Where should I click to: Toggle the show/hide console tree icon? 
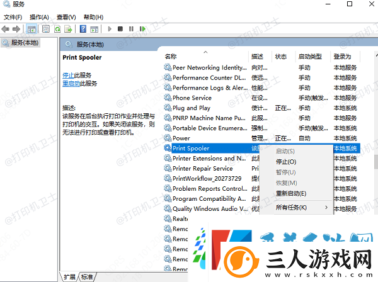coord(31,29)
